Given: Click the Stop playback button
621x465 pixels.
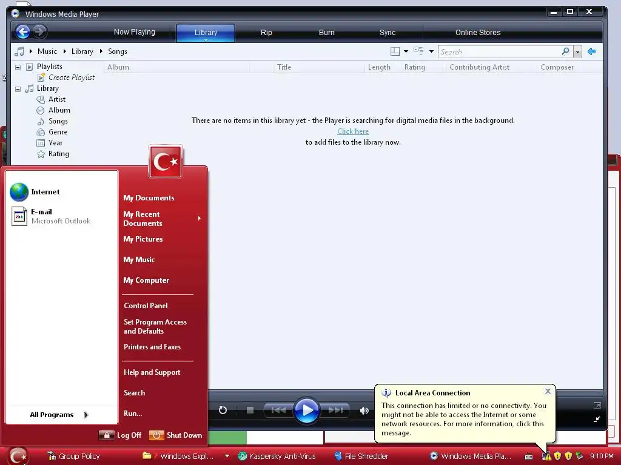Looking at the screenshot, I should (250, 411).
